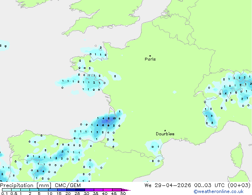Click the '(00+03)' forecast offset text
Image resolution: width=252 pixels, height=195 pixels.
239,185
